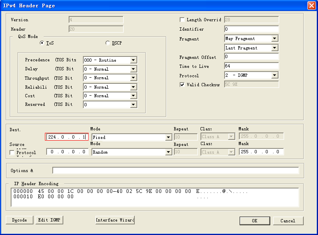Viewport: 318px width, 235px height.
Task: Select the ToS radio button
Action: click(x=42, y=43)
